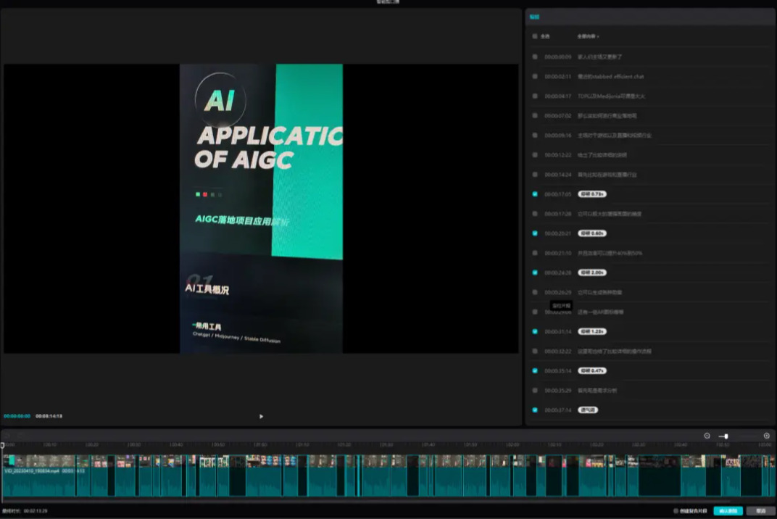Click the transcript line containing 'efficient chat'
The height and width of the screenshot is (519, 777).
(x=610, y=76)
